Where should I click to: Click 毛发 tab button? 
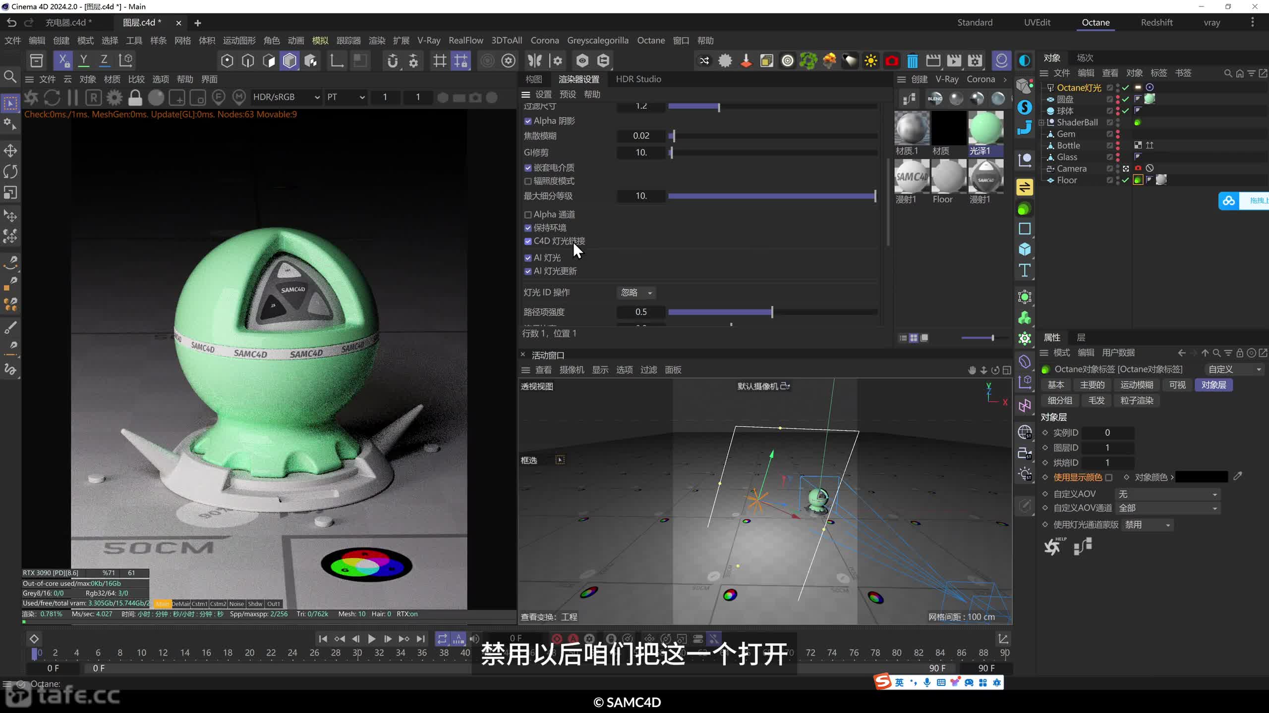(1096, 401)
